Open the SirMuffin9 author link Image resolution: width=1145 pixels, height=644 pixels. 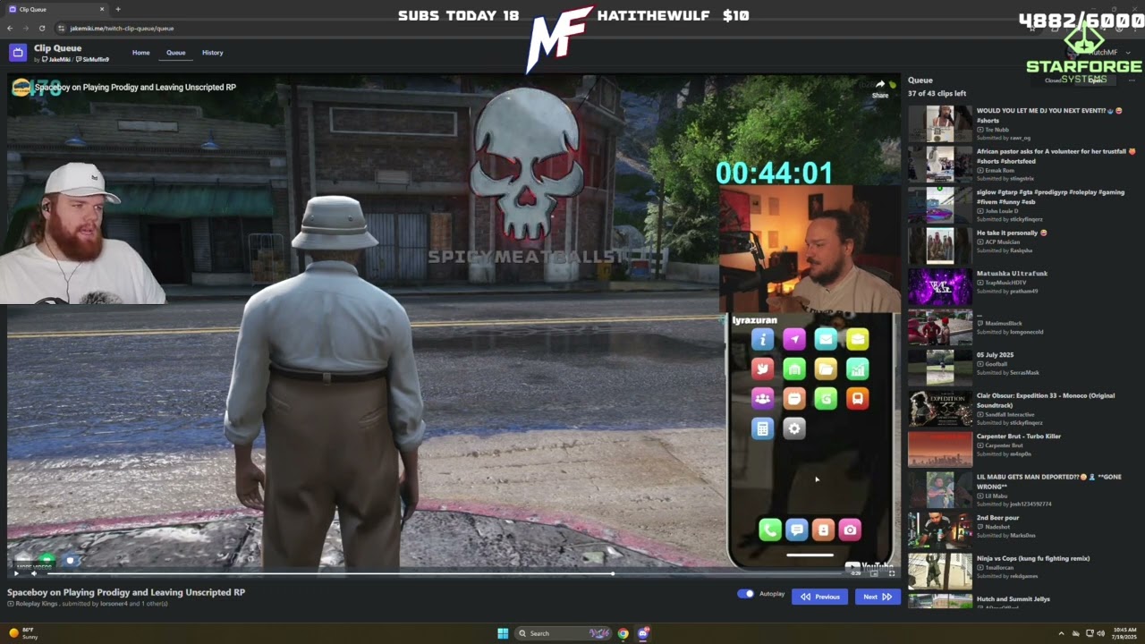(93, 59)
